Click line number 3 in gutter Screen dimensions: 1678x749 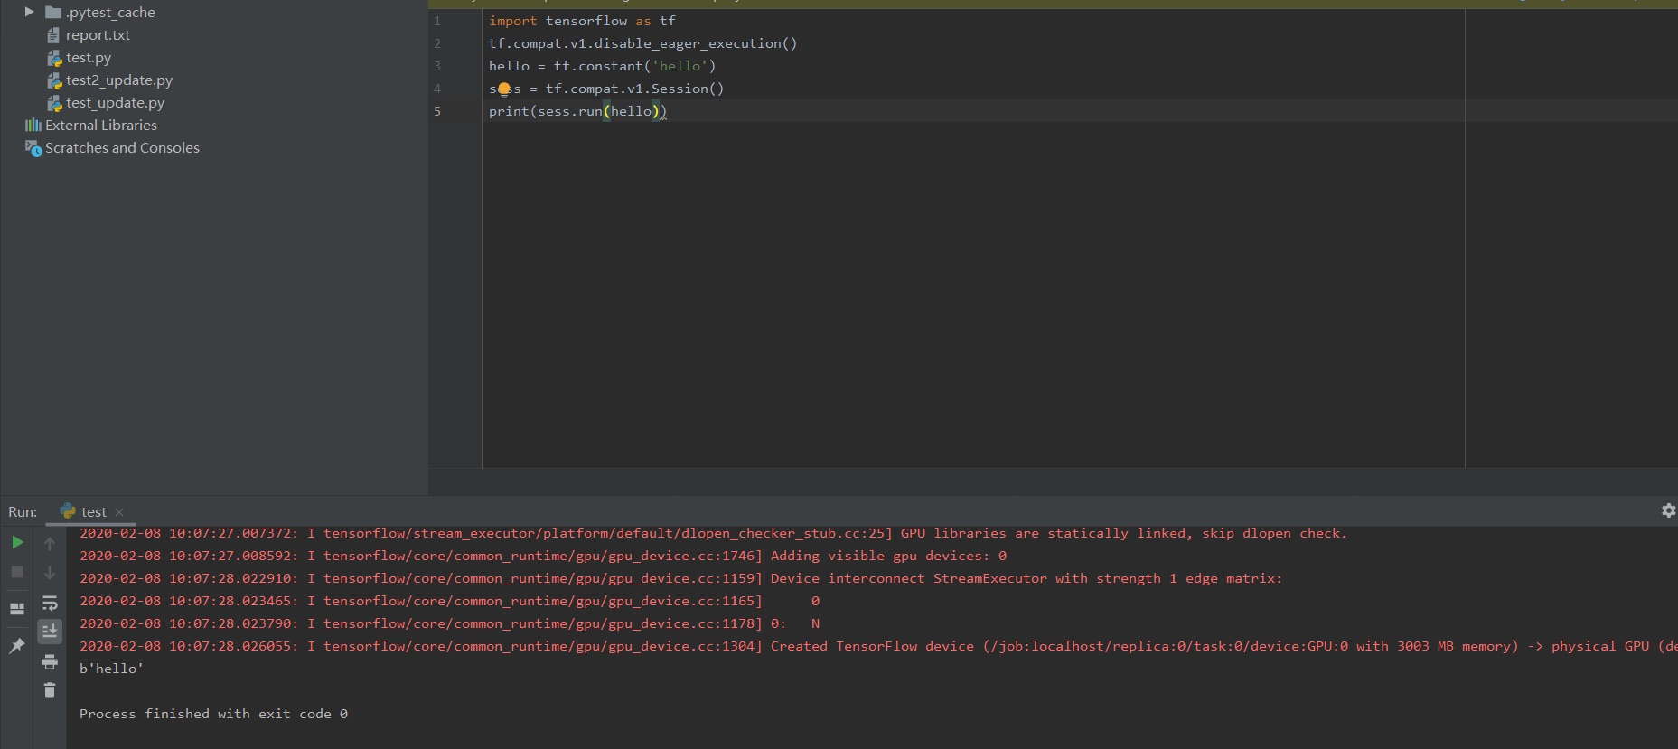point(437,66)
